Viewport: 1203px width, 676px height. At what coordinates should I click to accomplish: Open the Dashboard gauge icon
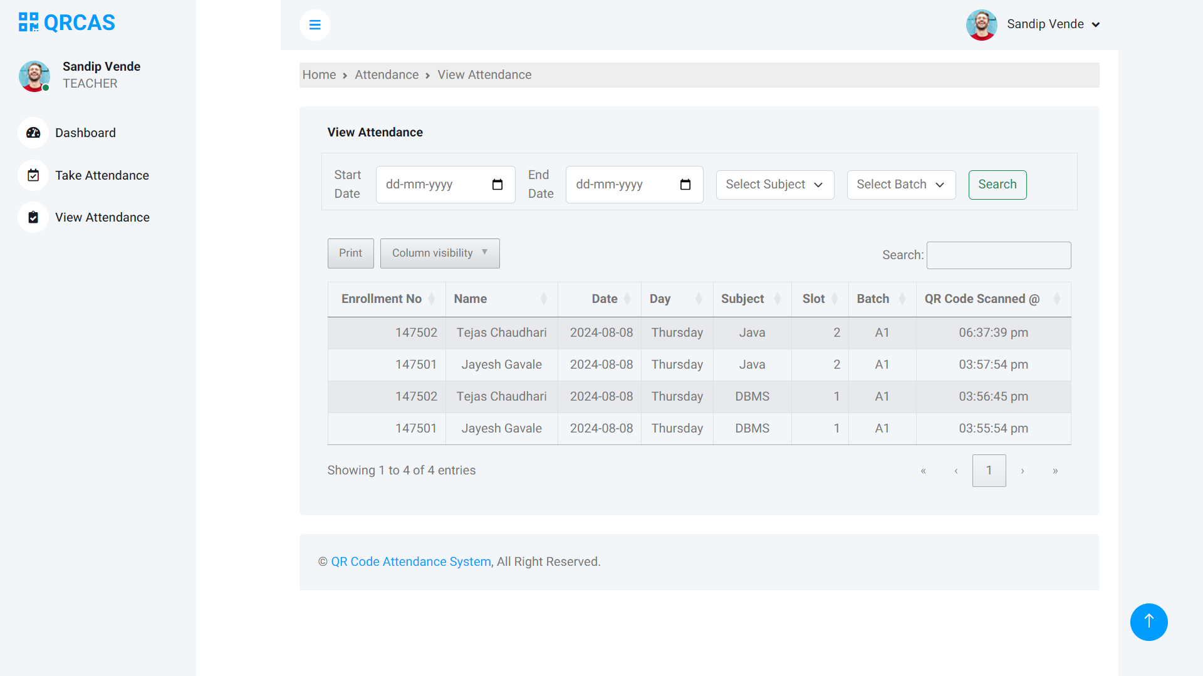33,133
